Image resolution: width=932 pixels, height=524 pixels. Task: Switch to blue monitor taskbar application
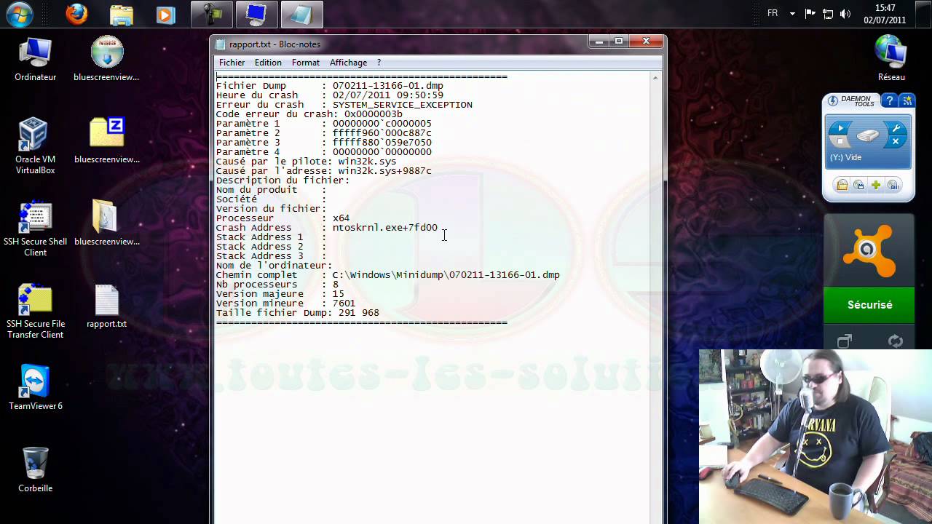tap(256, 15)
